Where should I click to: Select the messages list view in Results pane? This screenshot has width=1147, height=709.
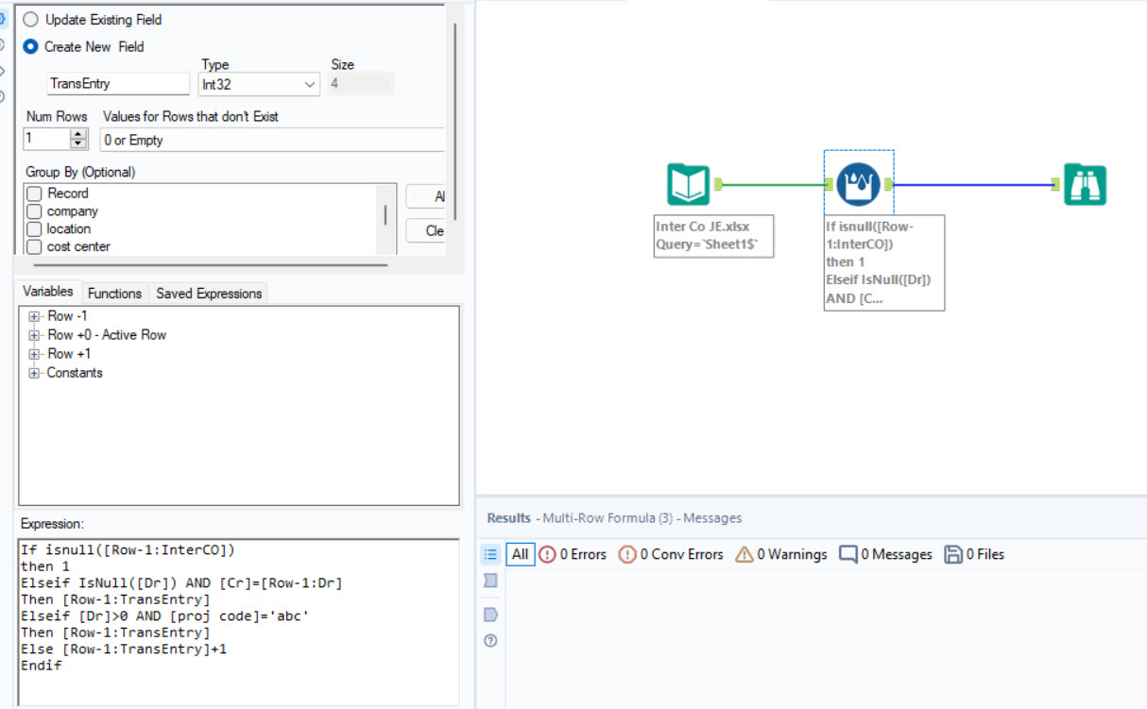[489, 554]
